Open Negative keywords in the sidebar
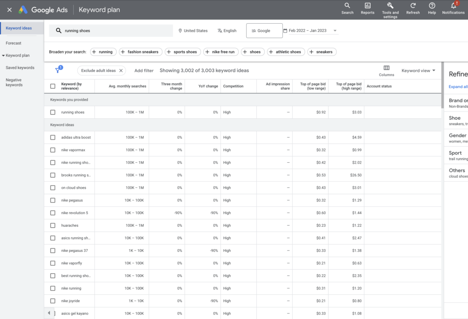The width and height of the screenshot is (468, 319). (x=14, y=82)
